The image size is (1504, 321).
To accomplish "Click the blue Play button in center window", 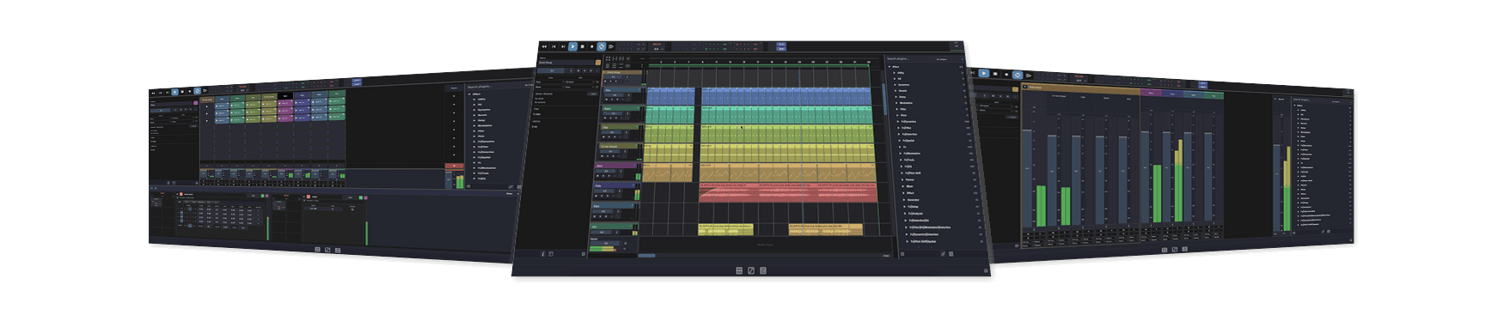I will click(x=572, y=46).
